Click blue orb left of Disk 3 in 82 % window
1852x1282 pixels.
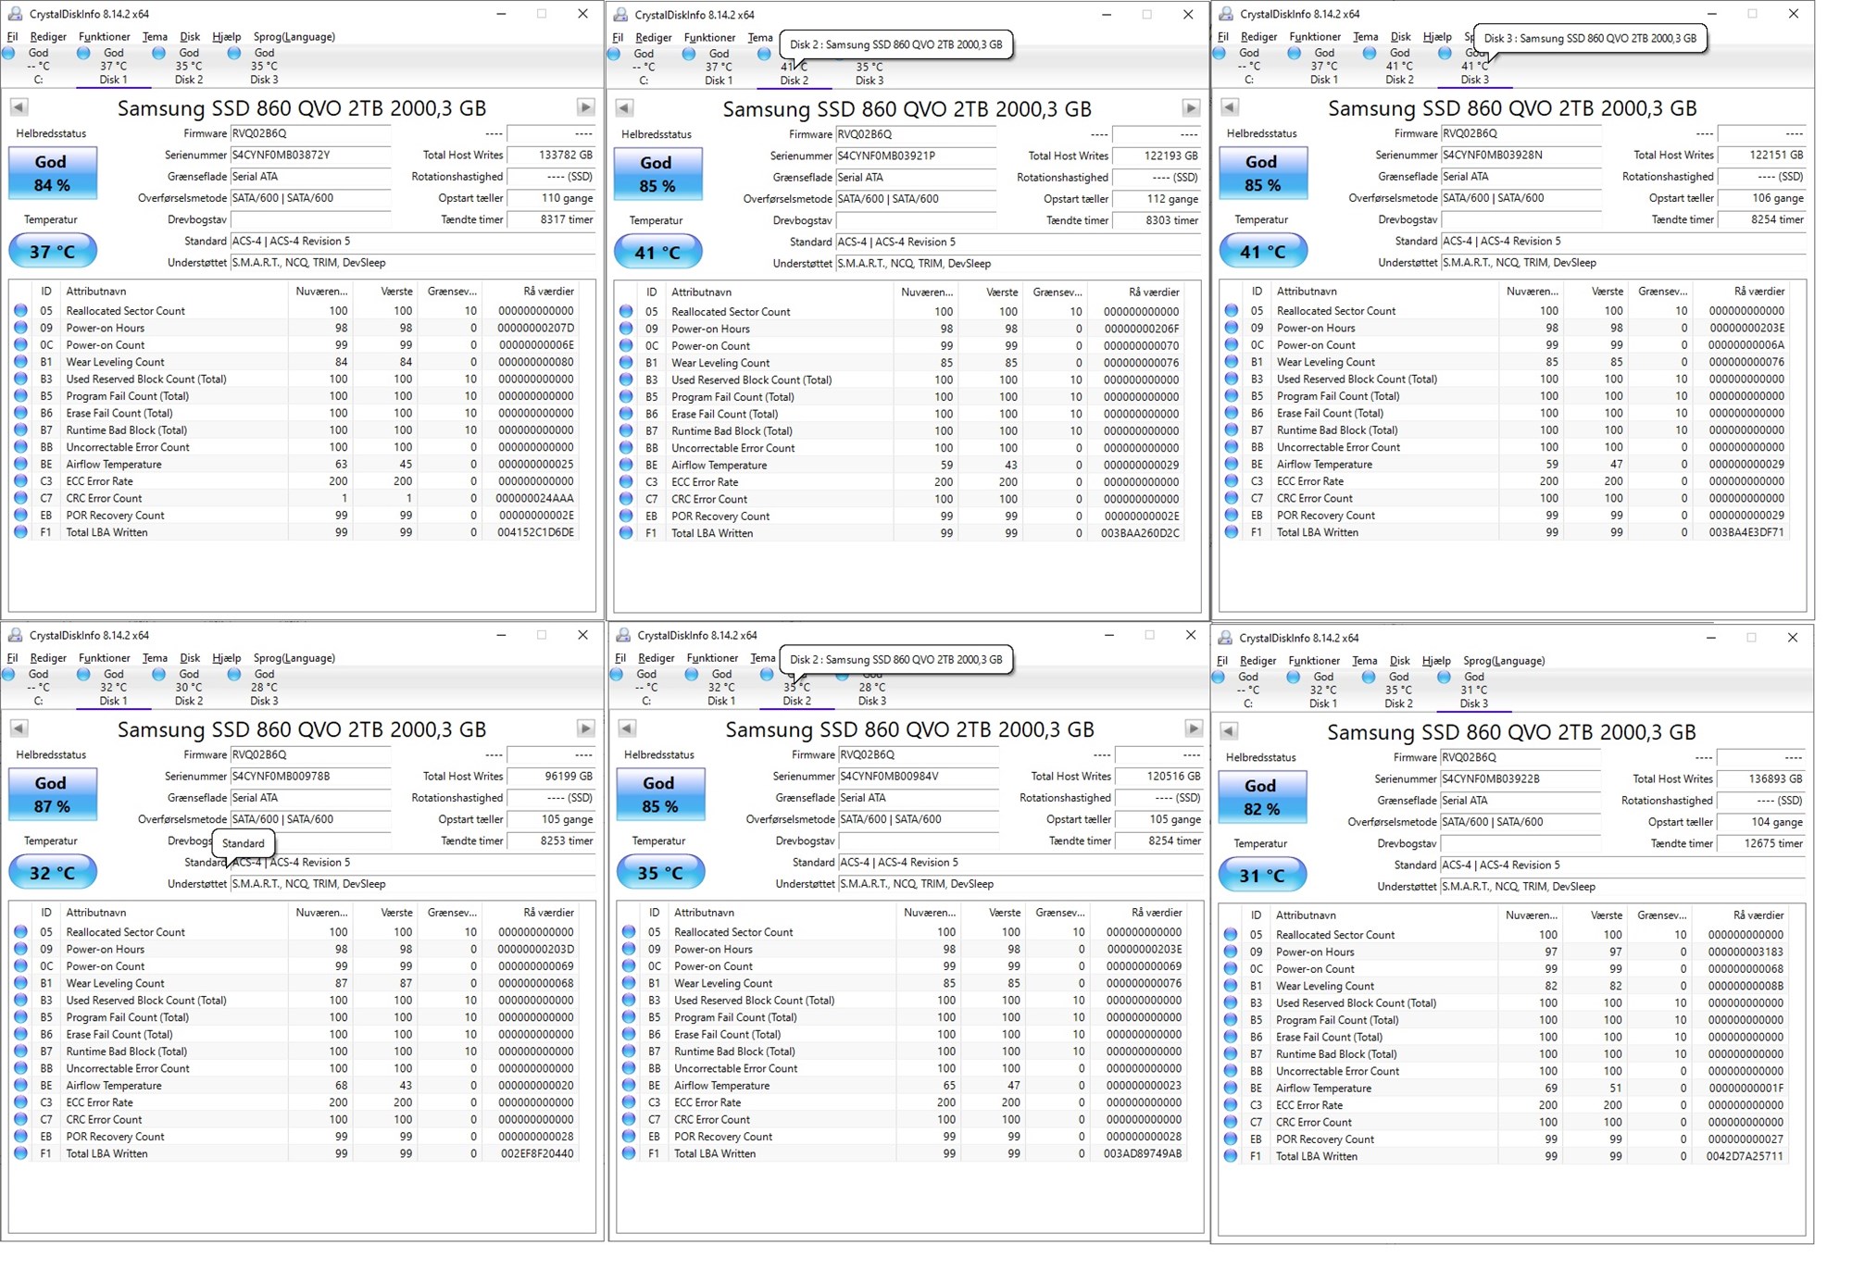pos(1444,677)
